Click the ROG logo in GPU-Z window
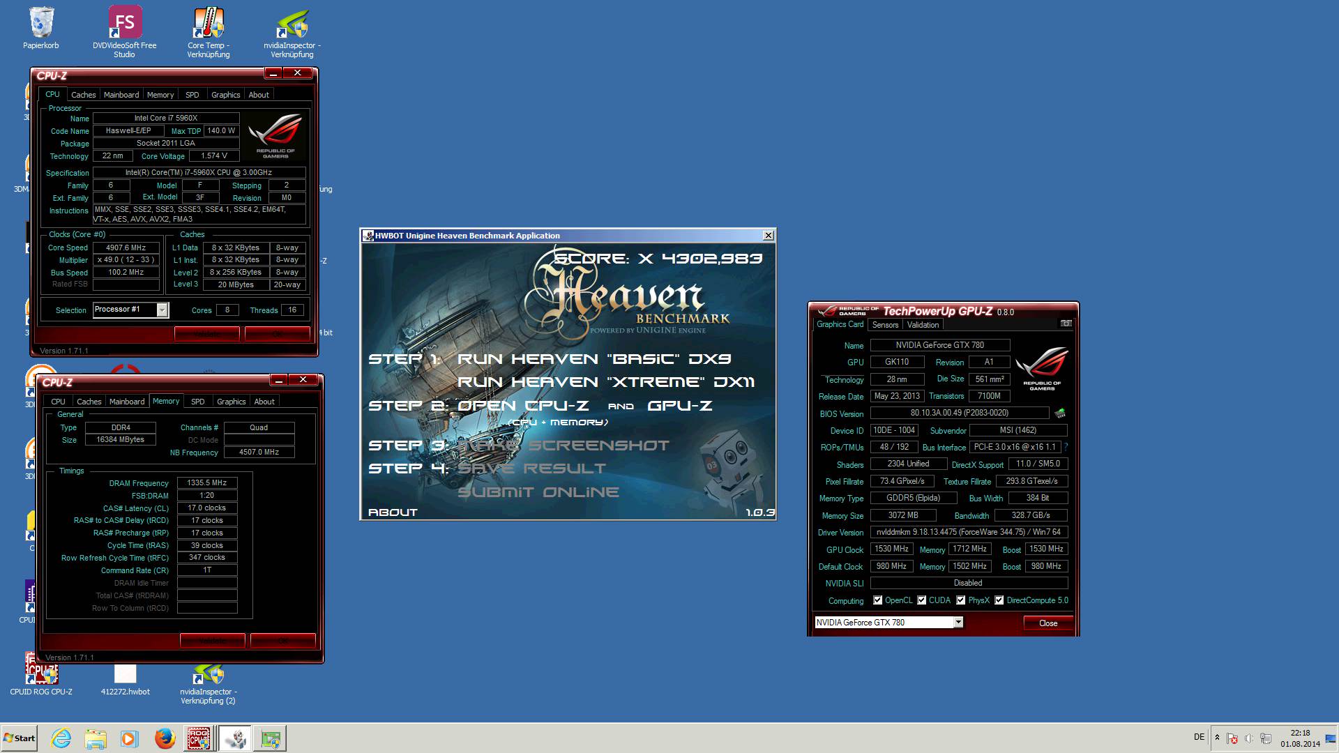 [1042, 368]
